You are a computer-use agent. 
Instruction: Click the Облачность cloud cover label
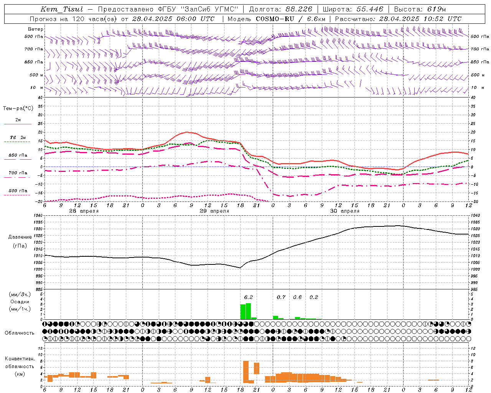(20, 333)
